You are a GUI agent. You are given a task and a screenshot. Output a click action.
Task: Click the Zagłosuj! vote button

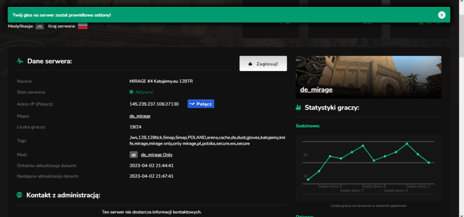pos(263,64)
